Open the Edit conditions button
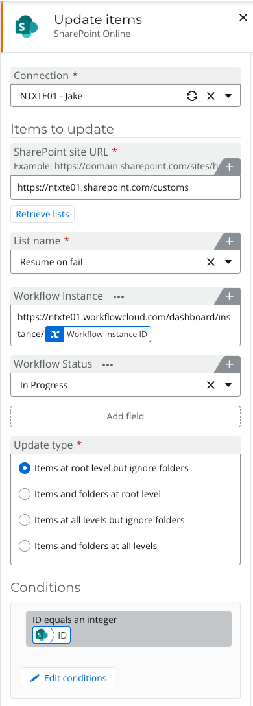253x706 pixels. point(68,677)
